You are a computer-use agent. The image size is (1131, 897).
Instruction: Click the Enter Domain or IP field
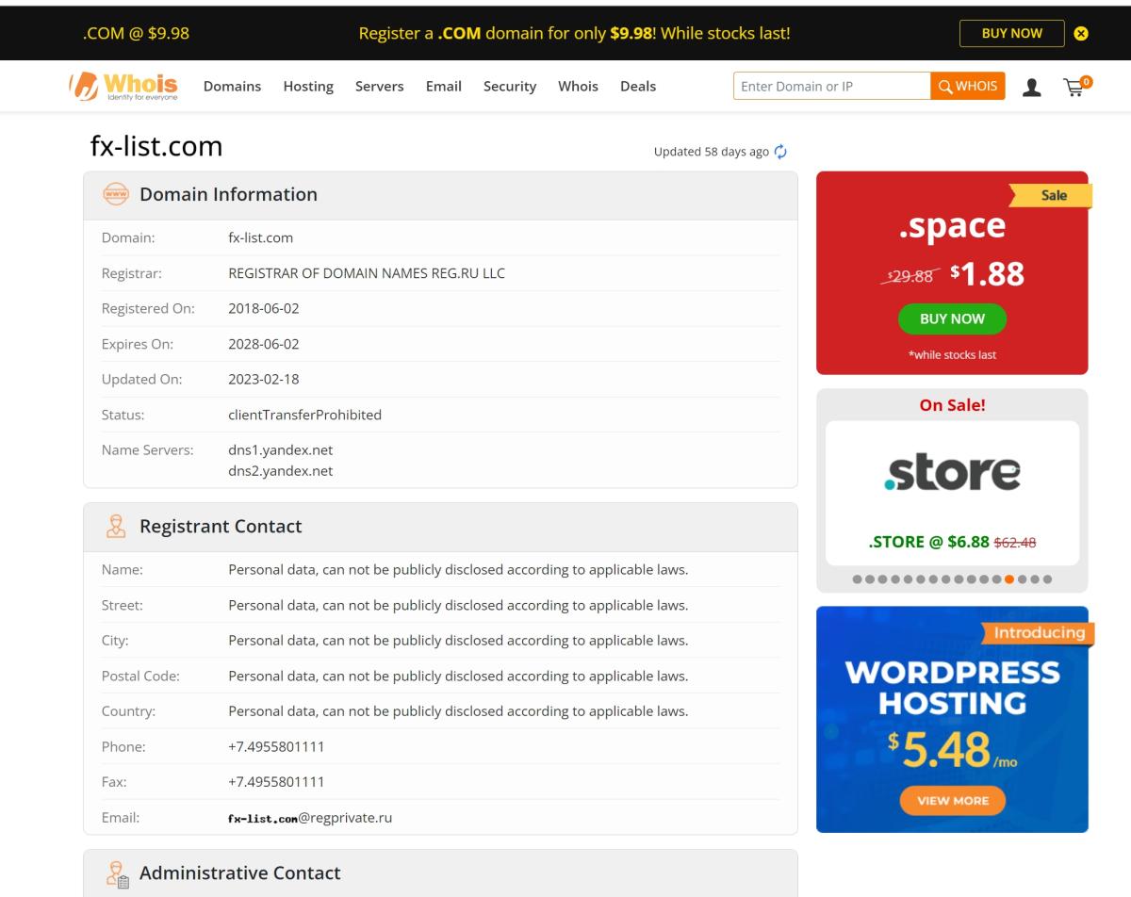pos(829,86)
